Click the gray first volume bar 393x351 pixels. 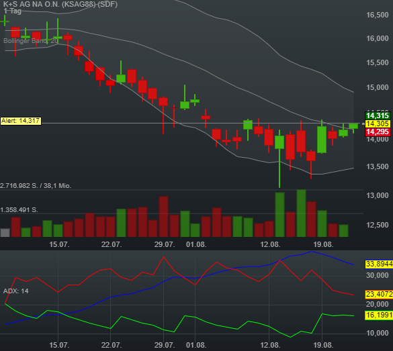(5, 233)
